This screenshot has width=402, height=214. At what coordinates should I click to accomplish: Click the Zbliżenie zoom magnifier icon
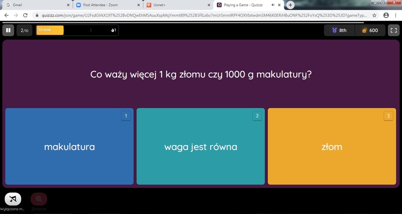(x=38, y=199)
